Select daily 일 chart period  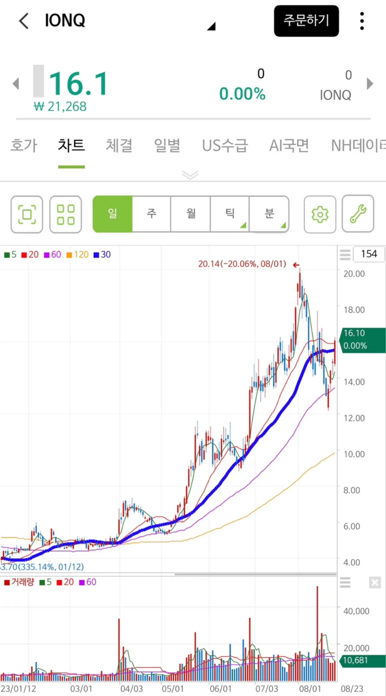(113, 214)
